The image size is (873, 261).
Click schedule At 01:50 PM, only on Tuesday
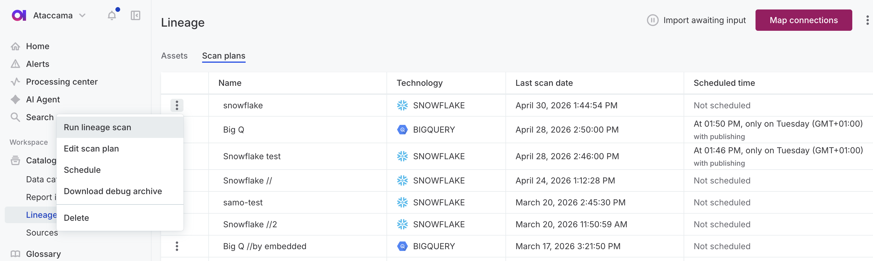778,124
